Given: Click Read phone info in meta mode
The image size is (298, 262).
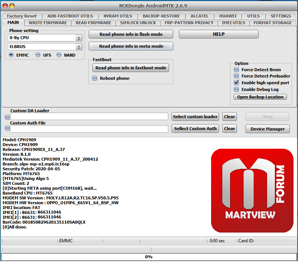Looking at the screenshot, I should pyautogui.click(x=131, y=46).
